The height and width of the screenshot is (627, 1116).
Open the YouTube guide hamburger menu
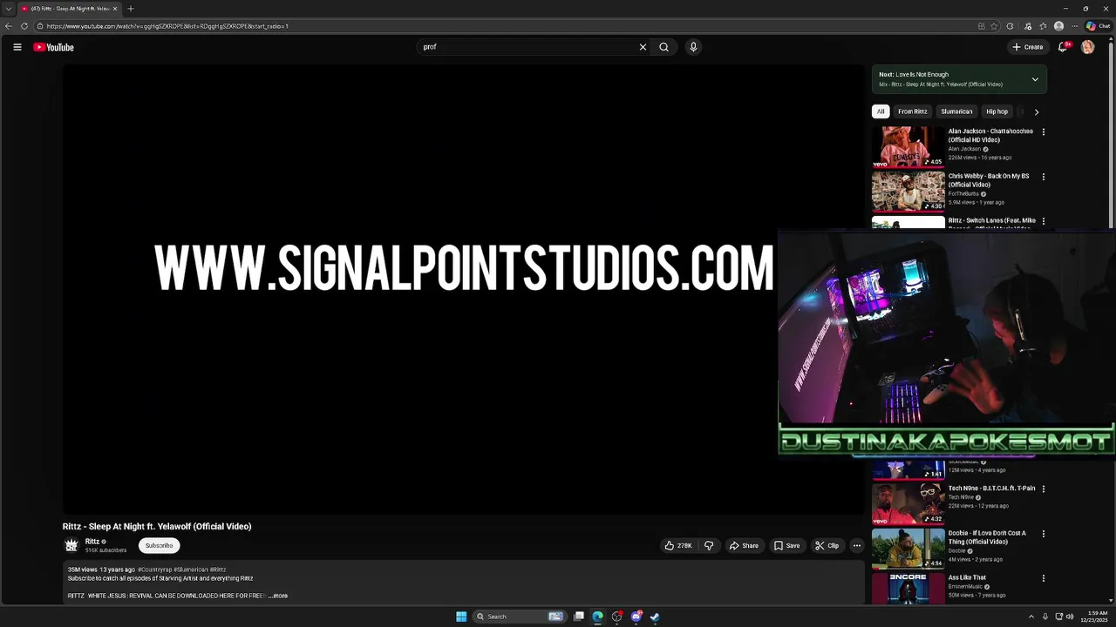(x=17, y=47)
